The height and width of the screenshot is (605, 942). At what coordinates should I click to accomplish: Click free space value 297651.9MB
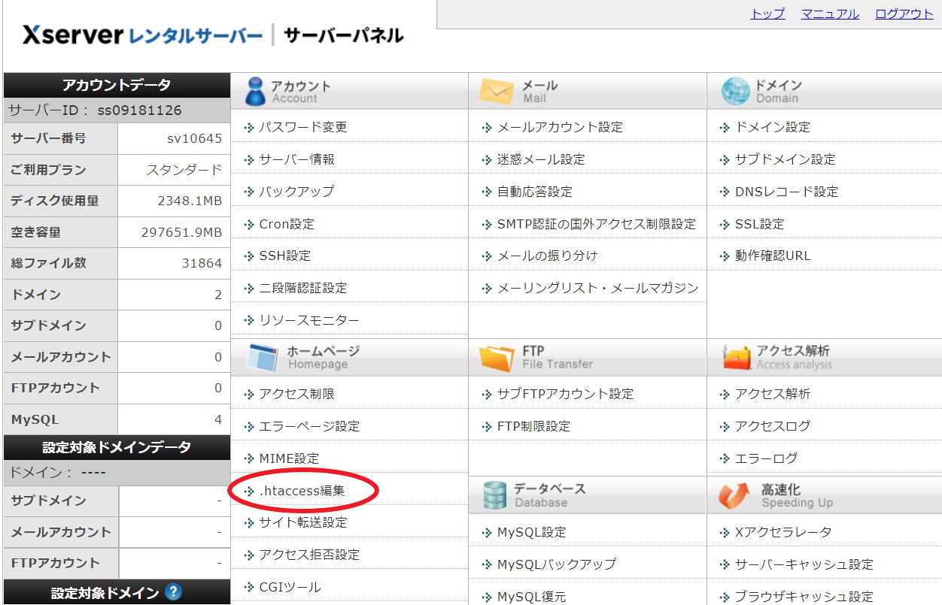point(181,232)
